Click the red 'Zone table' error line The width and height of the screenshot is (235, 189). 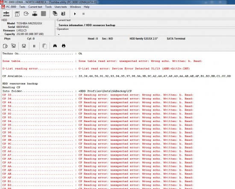[102, 61]
